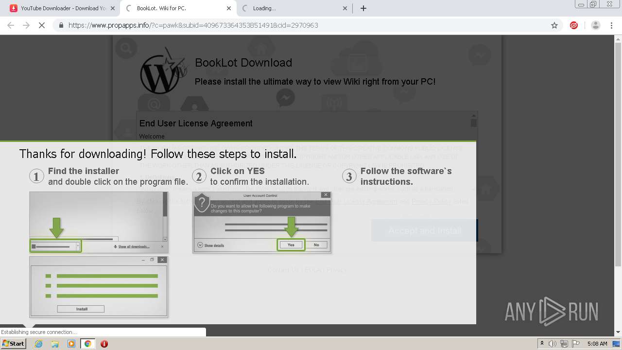Open the volume speaker tray icon
This screenshot has width=622, height=350.
(553, 344)
